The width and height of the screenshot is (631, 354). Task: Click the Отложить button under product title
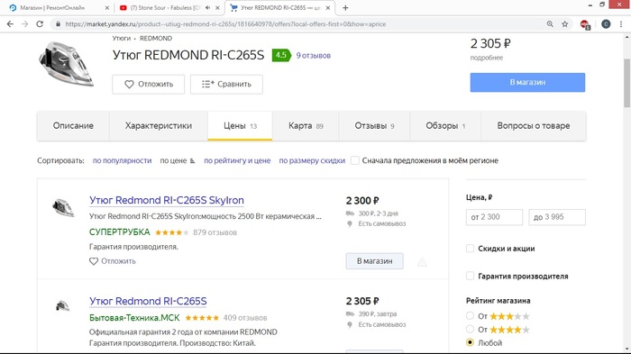coord(148,84)
